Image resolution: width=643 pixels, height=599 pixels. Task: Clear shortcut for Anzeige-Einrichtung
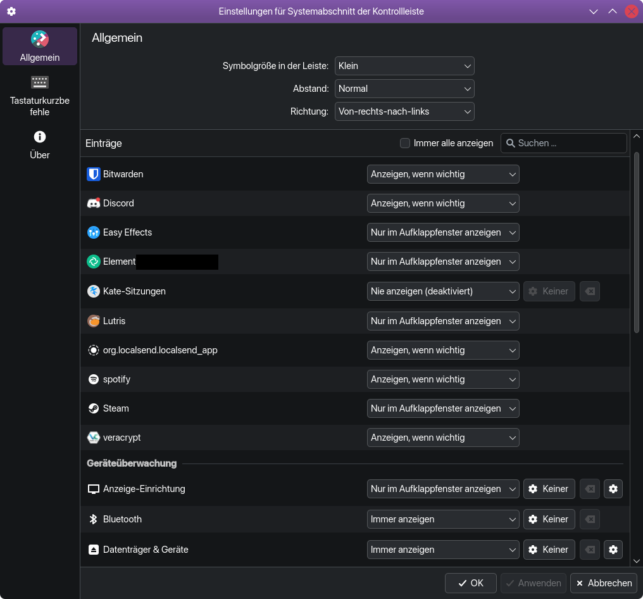[x=590, y=489]
